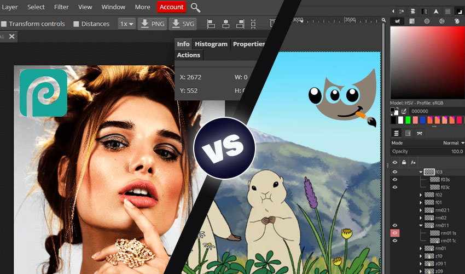Image resolution: width=465 pixels, height=274 pixels.
Task: Open the 1x export scale dropdown
Action: click(x=126, y=24)
